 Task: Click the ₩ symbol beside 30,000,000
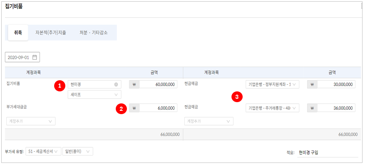click(x=312, y=84)
